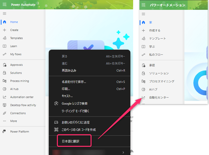This screenshot has width=209, height=155.
Task: Click the More label in the sidebar
Action: pos(14,121)
